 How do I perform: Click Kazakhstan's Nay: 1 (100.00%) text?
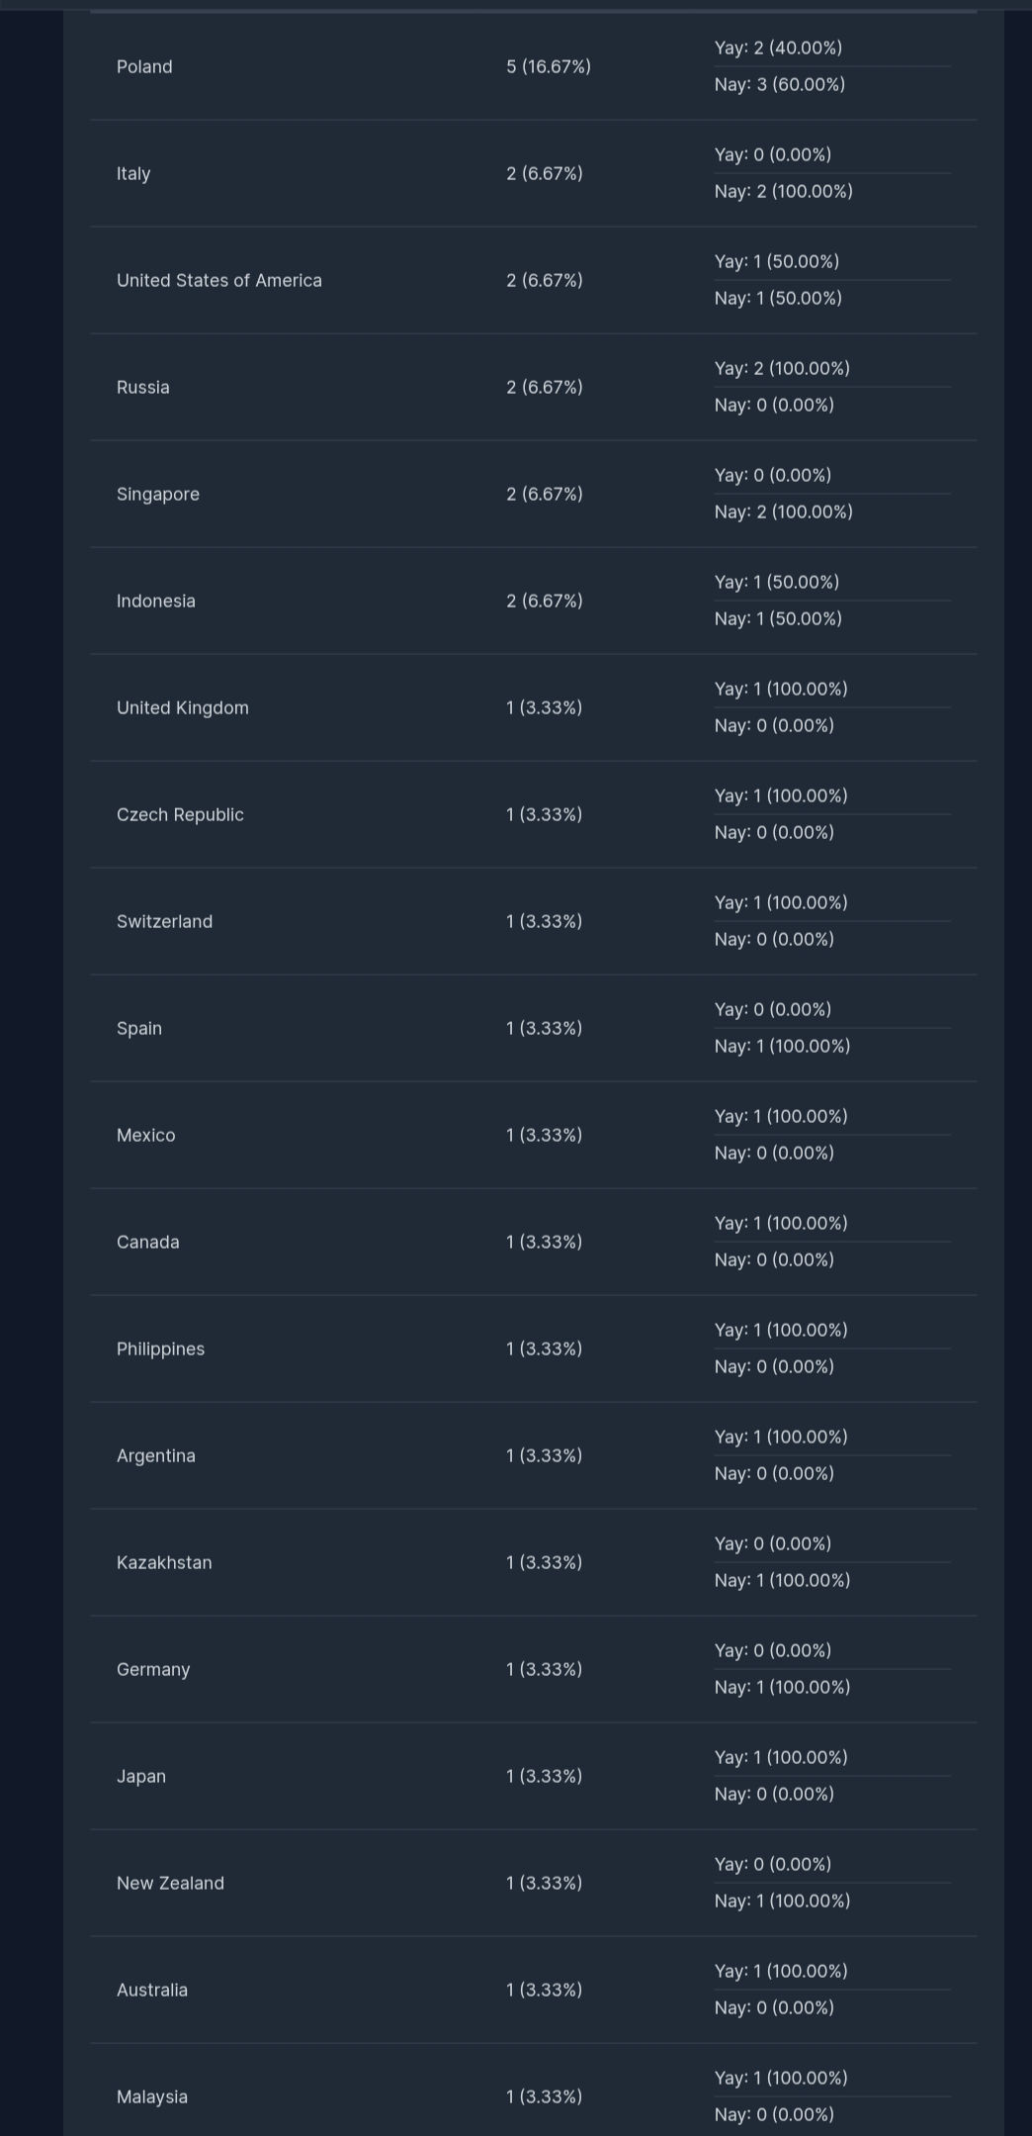[783, 1580]
